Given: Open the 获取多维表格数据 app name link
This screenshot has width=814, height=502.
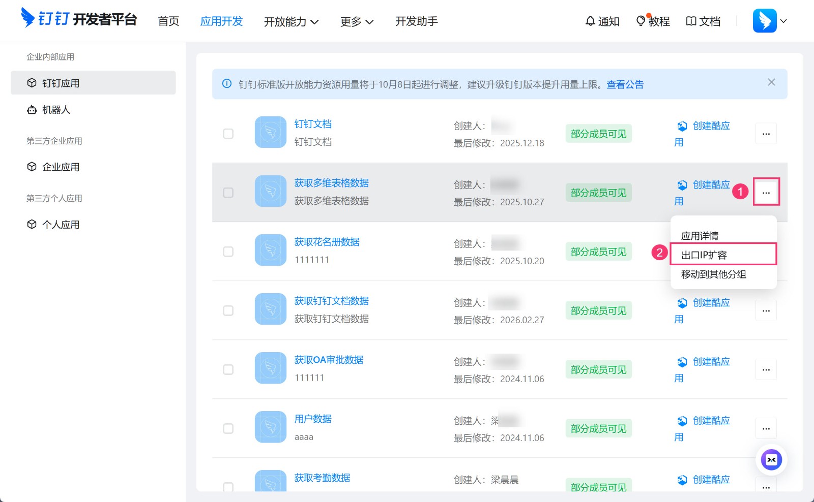Looking at the screenshot, I should 332,183.
